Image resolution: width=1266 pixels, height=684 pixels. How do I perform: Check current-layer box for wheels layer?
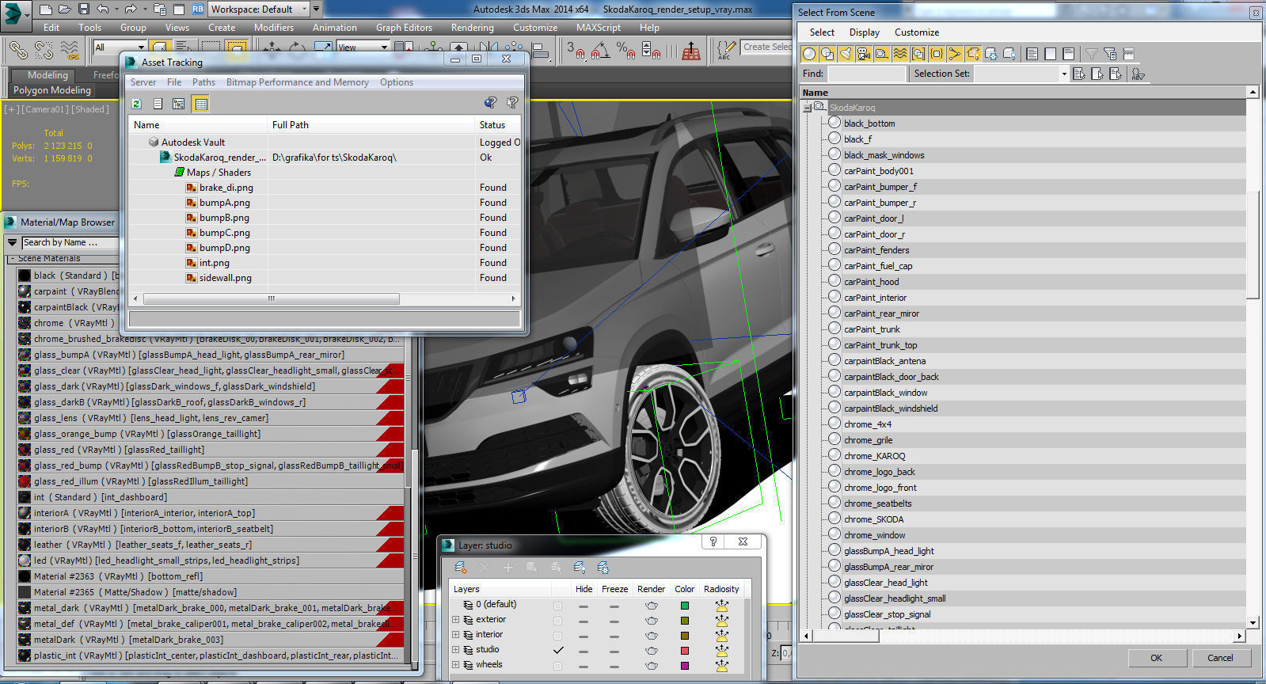coord(558,665)
